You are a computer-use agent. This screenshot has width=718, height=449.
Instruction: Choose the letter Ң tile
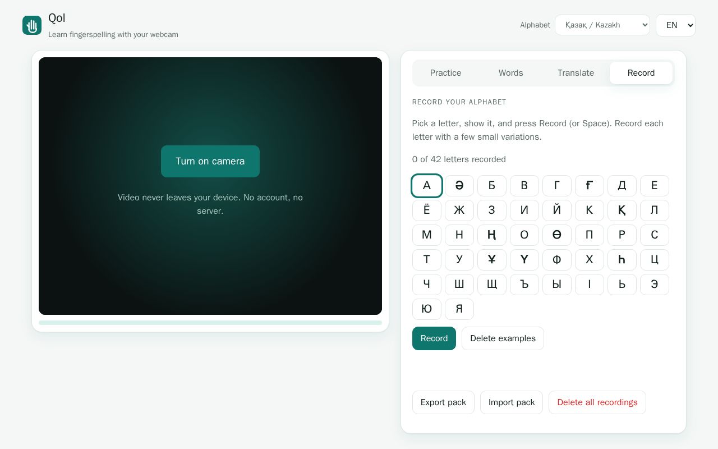(492, 235)
